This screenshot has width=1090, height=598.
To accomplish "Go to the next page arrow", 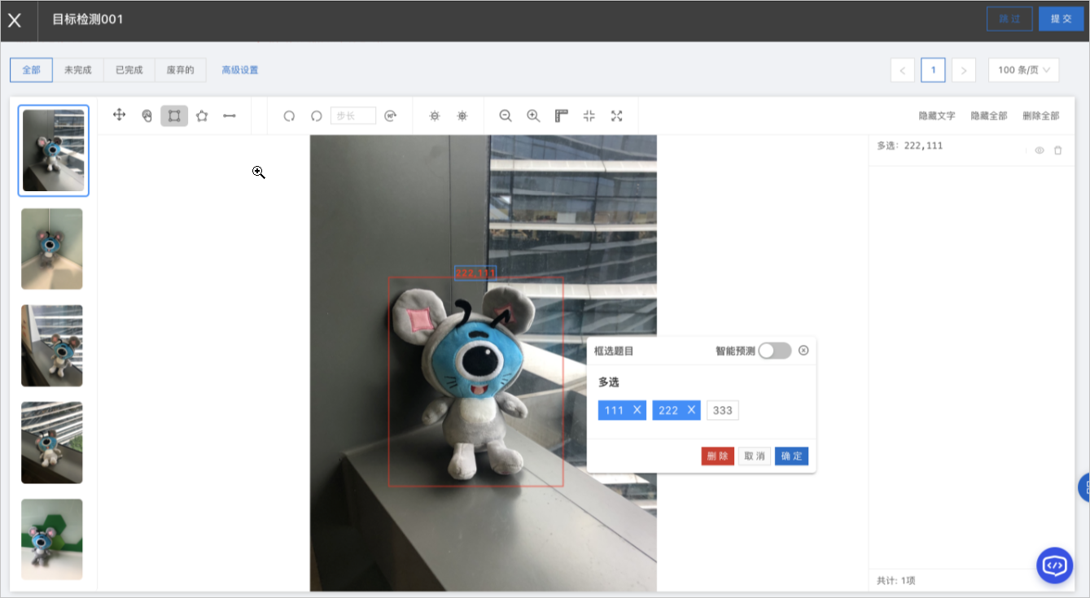I will [x=964, y=71].
